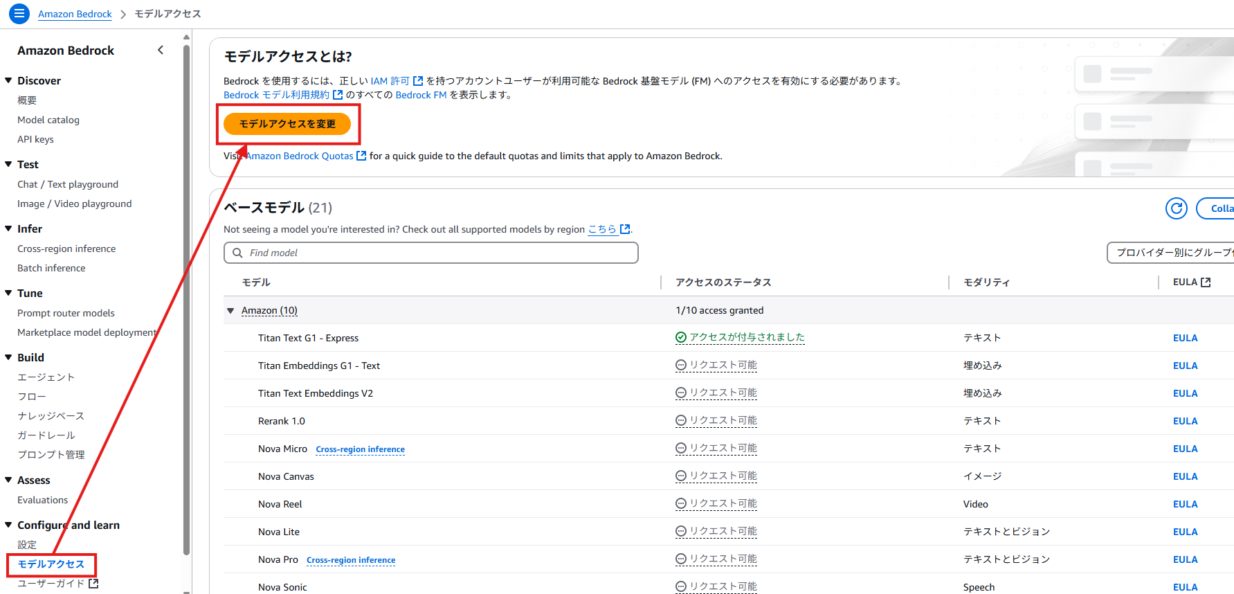Click the アクセスのステータス column header
Image resolution: width=1234 pixels, height=594 pixels.
point(723,282)
